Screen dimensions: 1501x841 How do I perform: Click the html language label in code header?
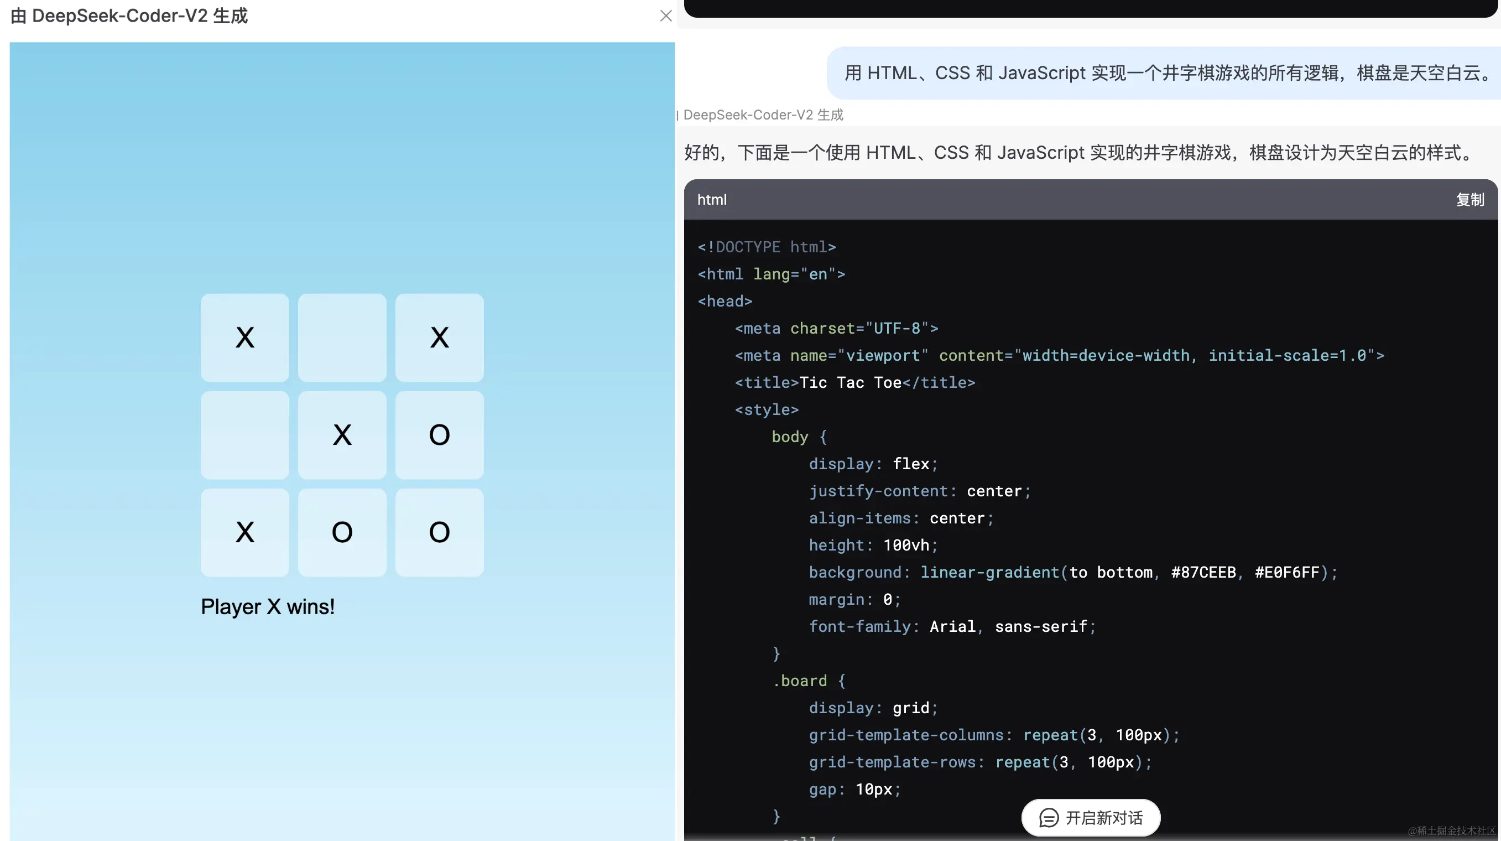click(x=711, y=199)
